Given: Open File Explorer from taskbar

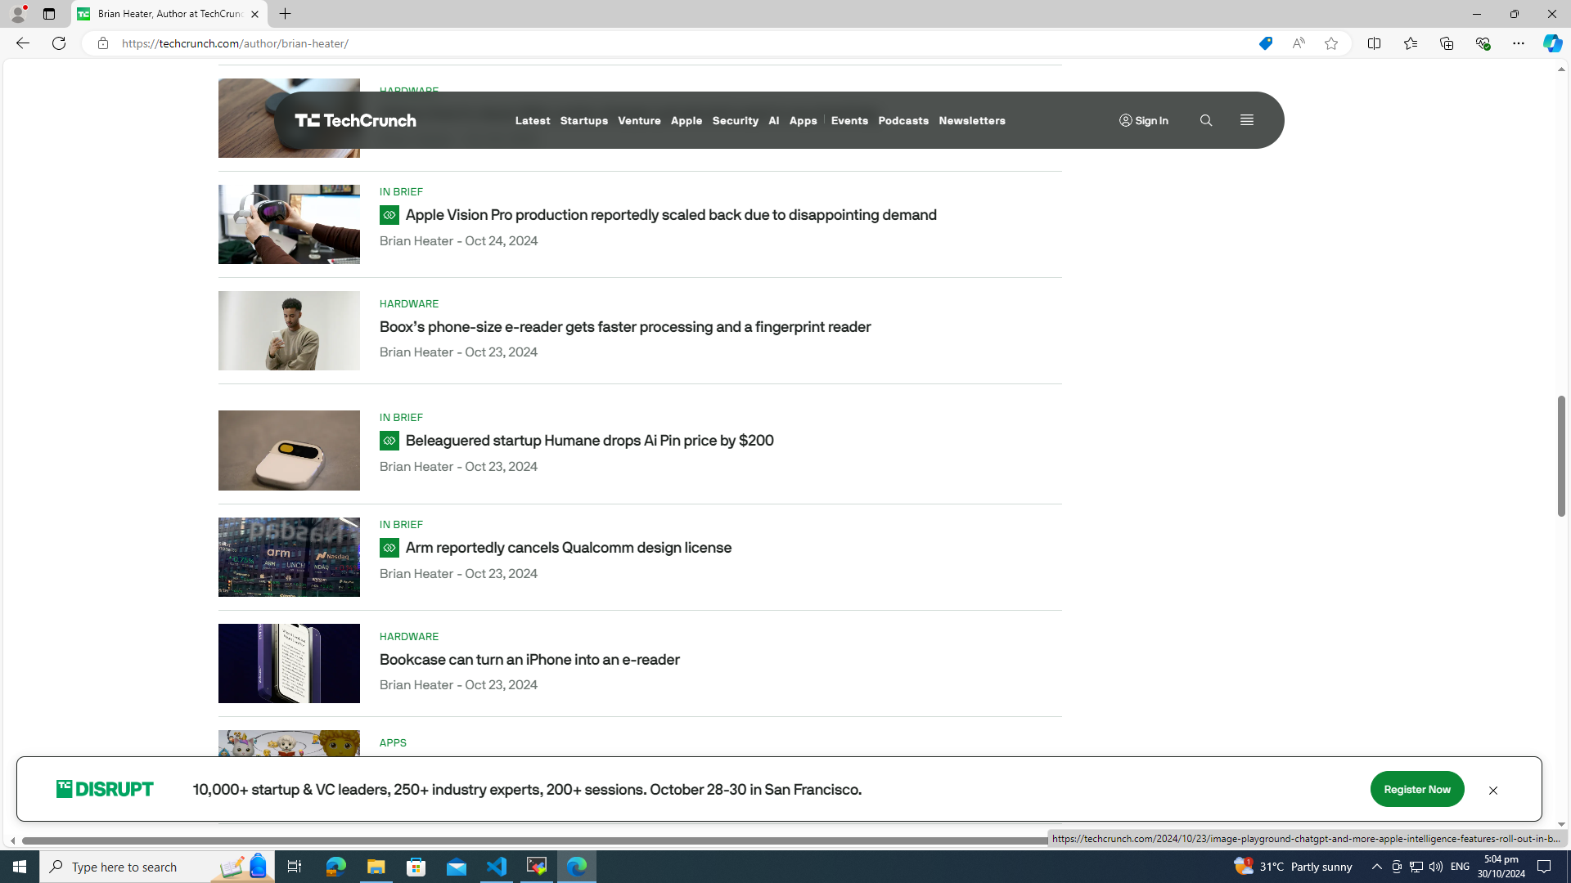Looking at the screenshot, I should coord(376,867).
